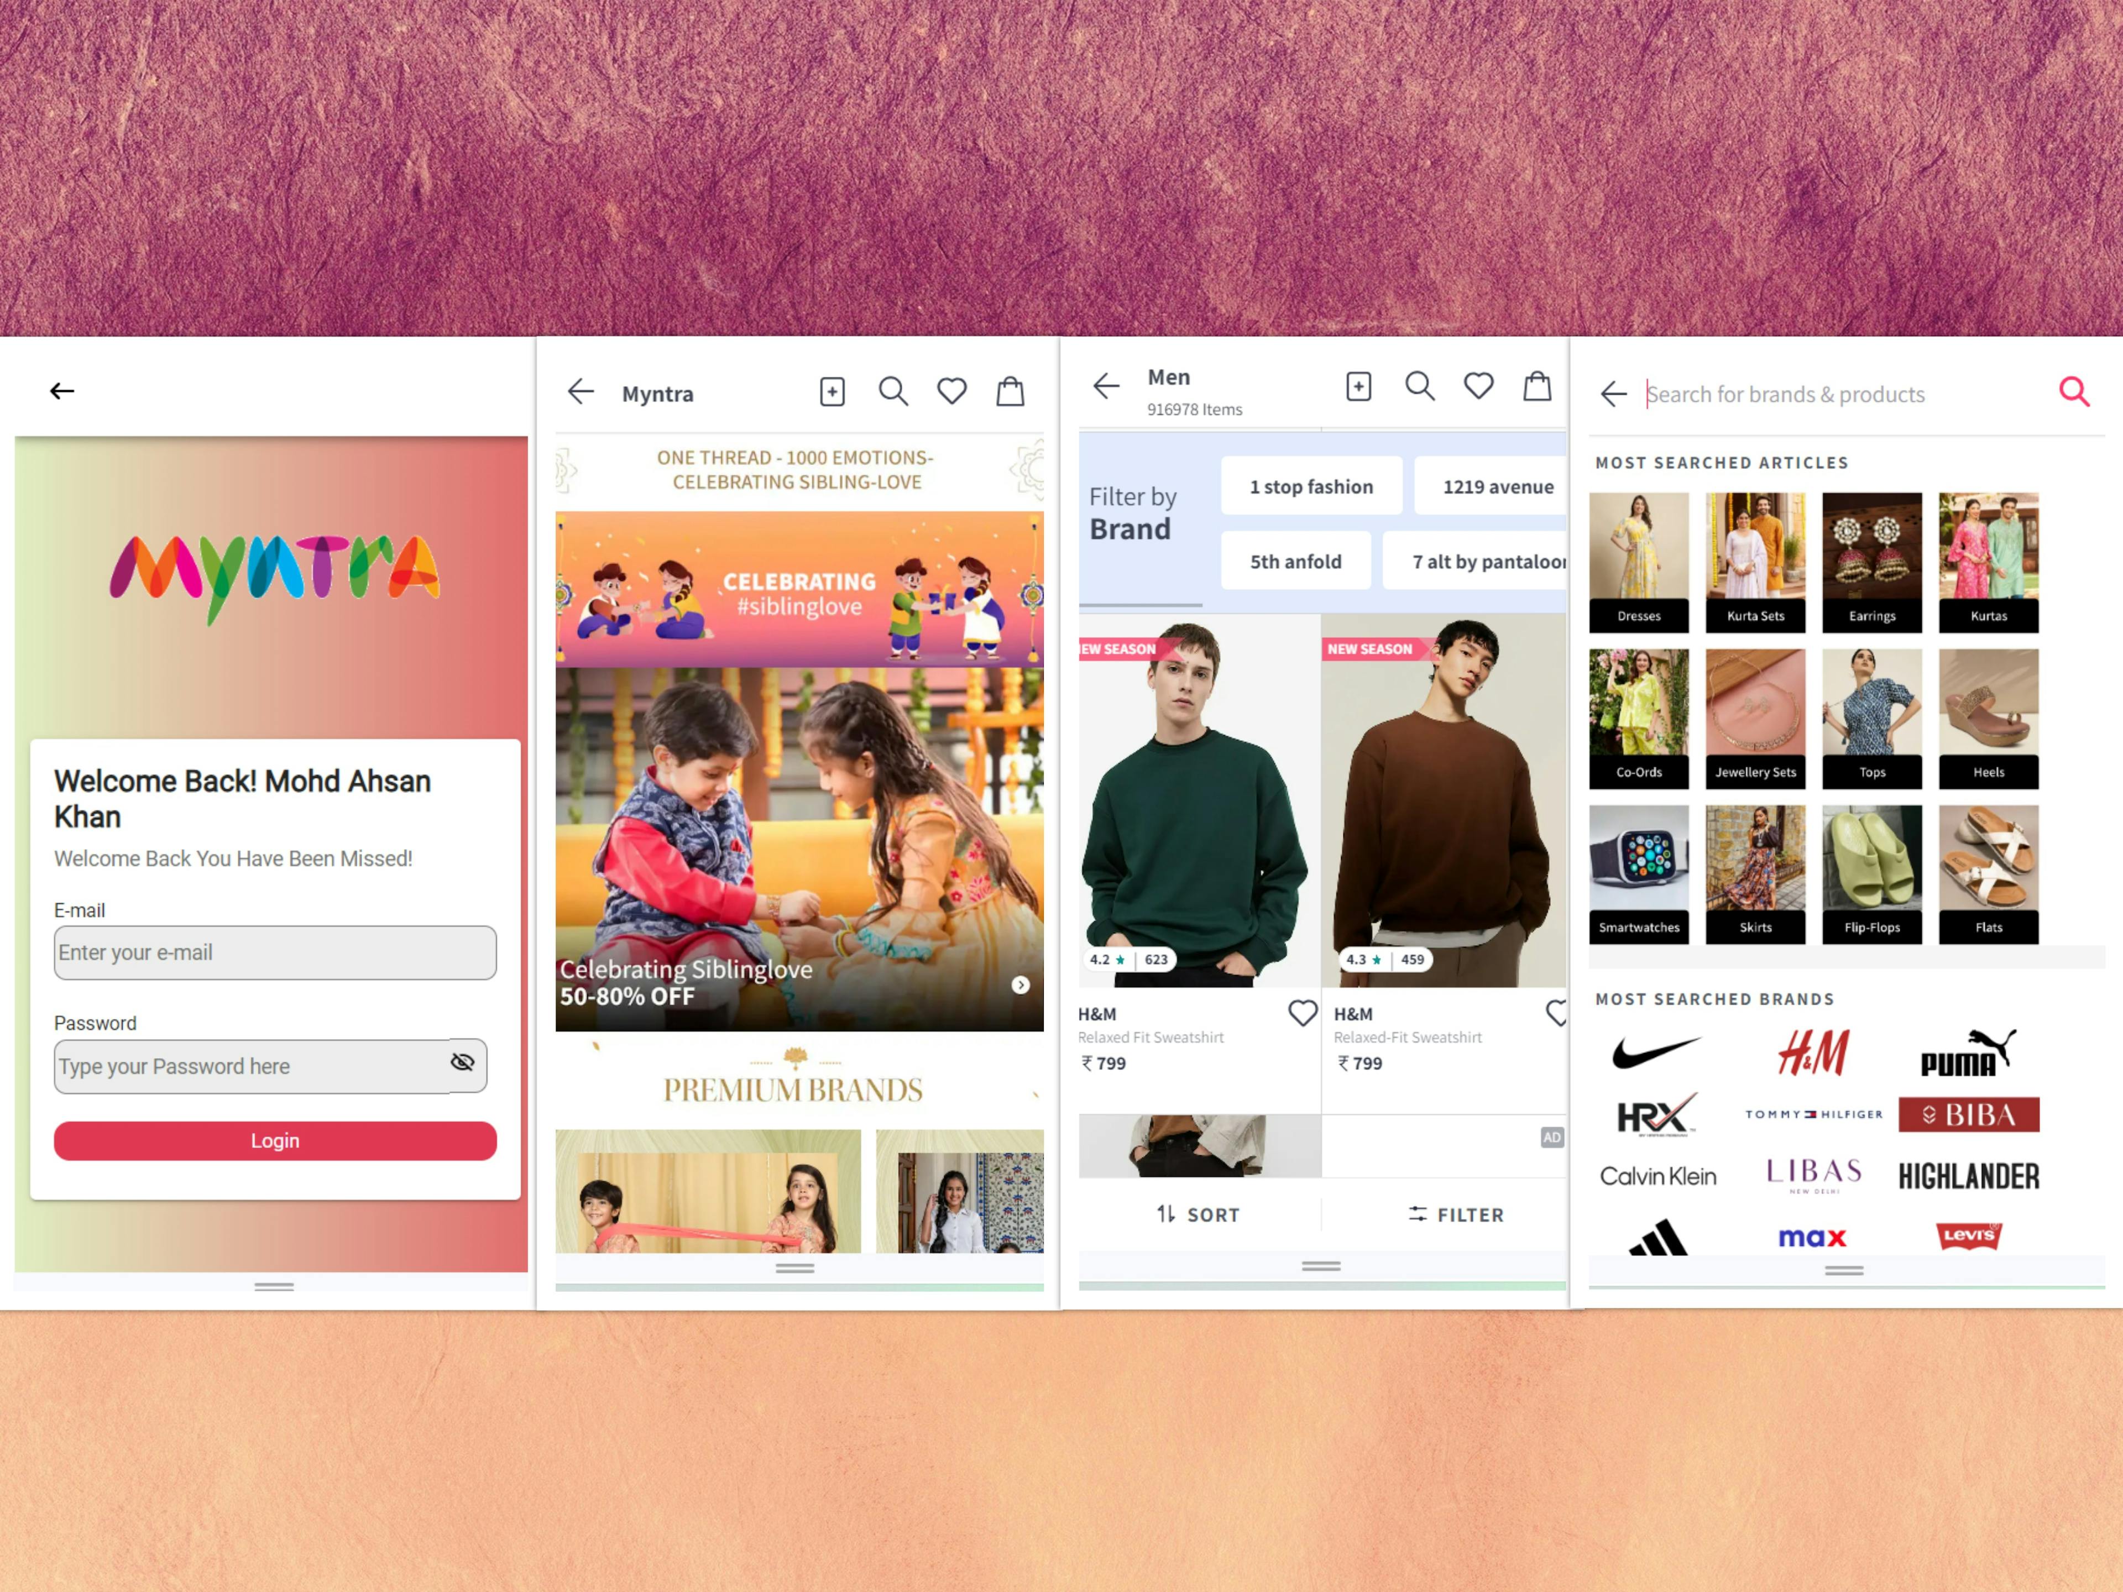Image resolution: width=2123 pixels, height=1592 pixels.
Task: Wishlist the green H&M sweatshirt
Action: point(1301,1013)
